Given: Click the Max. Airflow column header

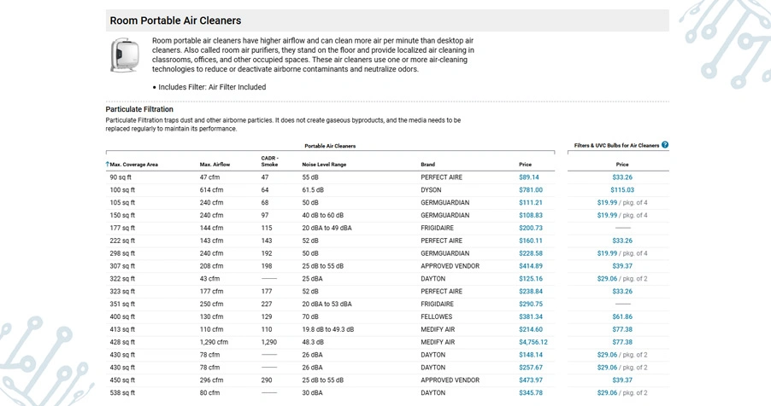Looking at the screenshot, I should point(215,165).
